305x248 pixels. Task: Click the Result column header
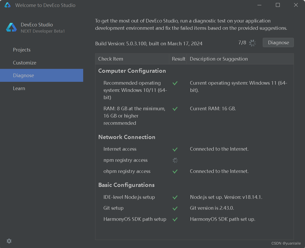pyautogui.click(x=178, y=59)
